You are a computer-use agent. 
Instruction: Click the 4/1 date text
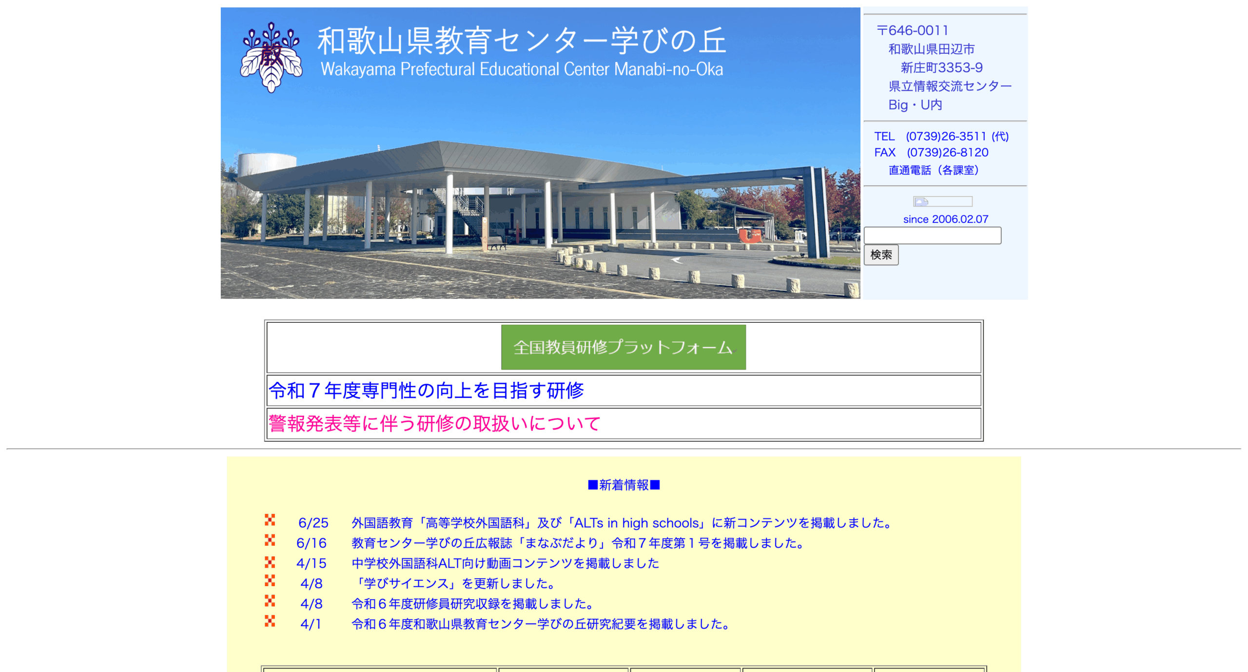point(311,624)
